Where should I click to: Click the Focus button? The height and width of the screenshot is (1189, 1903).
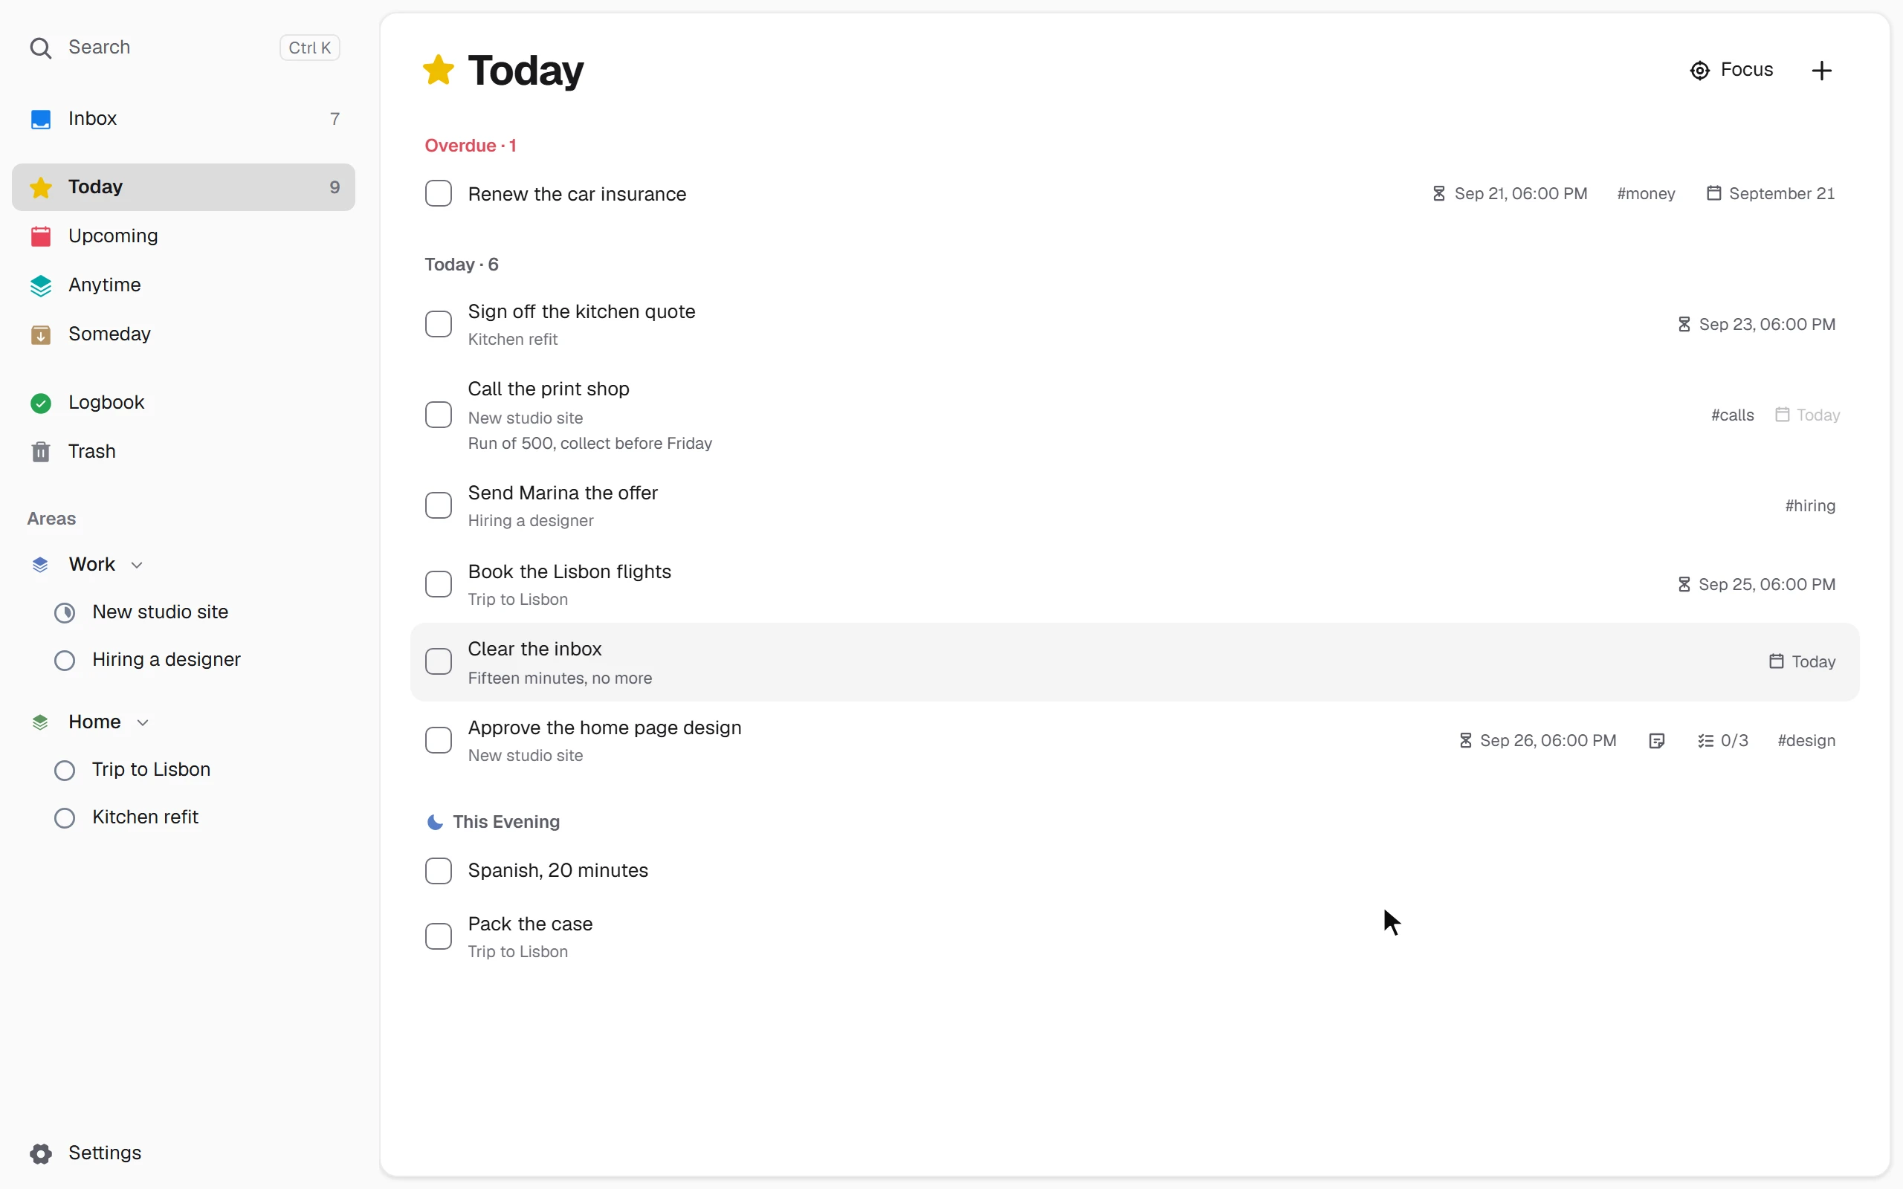click(x=1731, y=71)
